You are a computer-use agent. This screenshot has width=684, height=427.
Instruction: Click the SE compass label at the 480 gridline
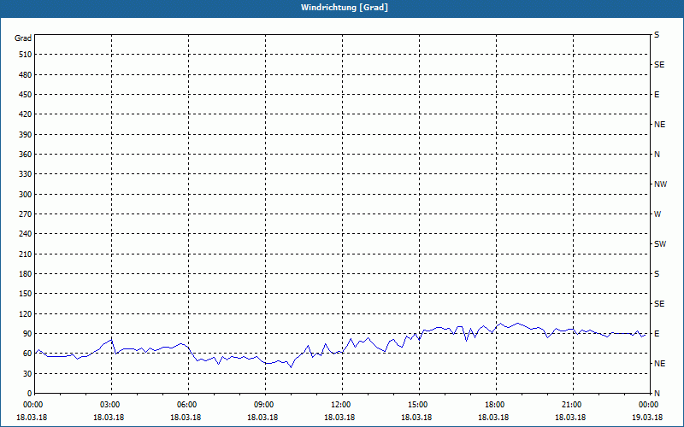click(x=659, y=65)
